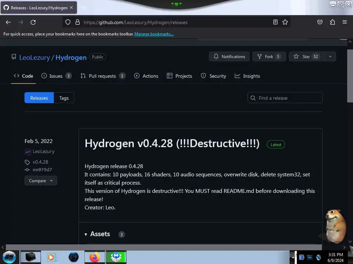353x264 pixels.
Task: Click the Find a release search field
Action: (285, 98)
